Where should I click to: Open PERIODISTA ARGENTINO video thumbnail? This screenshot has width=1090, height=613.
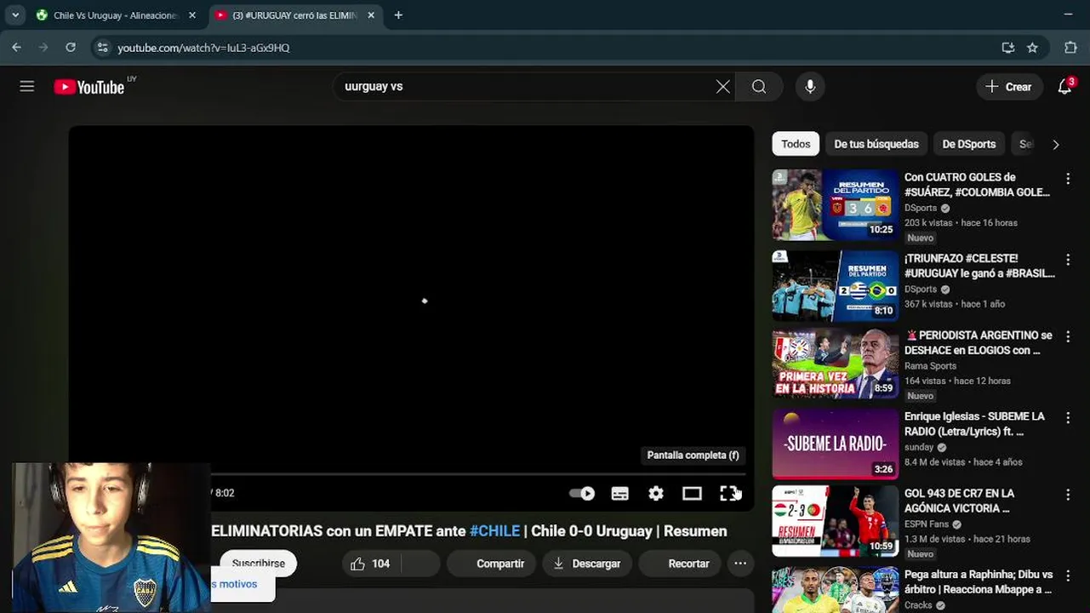(x=835, y=364)
